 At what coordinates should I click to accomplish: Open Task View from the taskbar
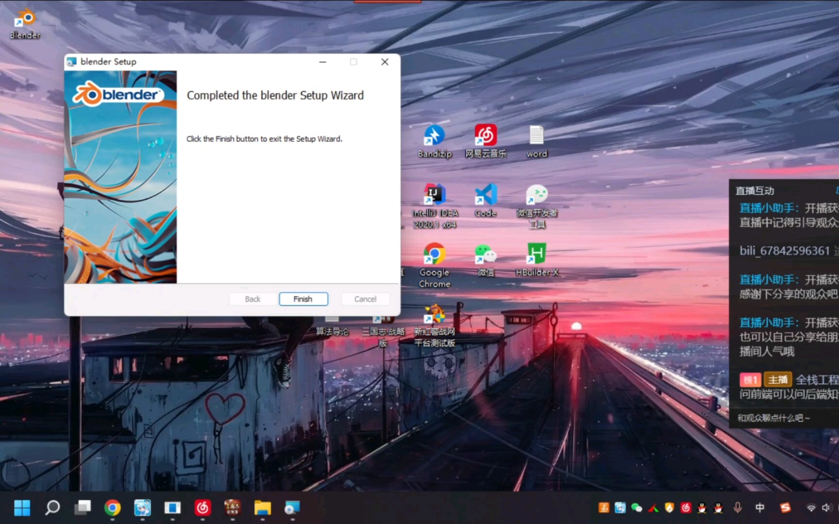click(x=83, y=508)
